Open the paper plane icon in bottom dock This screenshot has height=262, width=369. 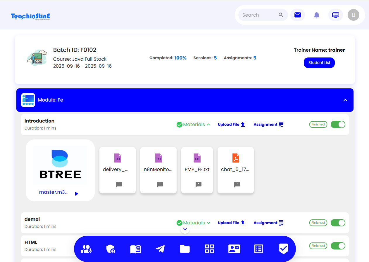click(x=160, y=249)
